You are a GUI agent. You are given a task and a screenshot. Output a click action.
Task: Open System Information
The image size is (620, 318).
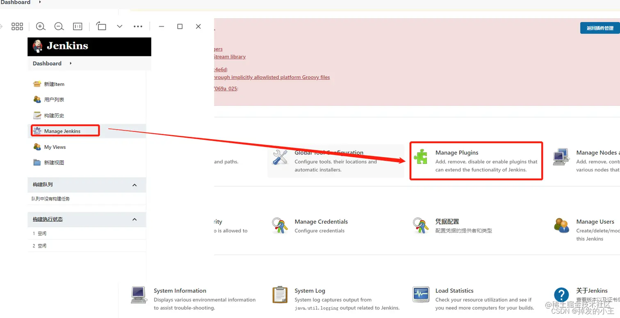point(180,291)
